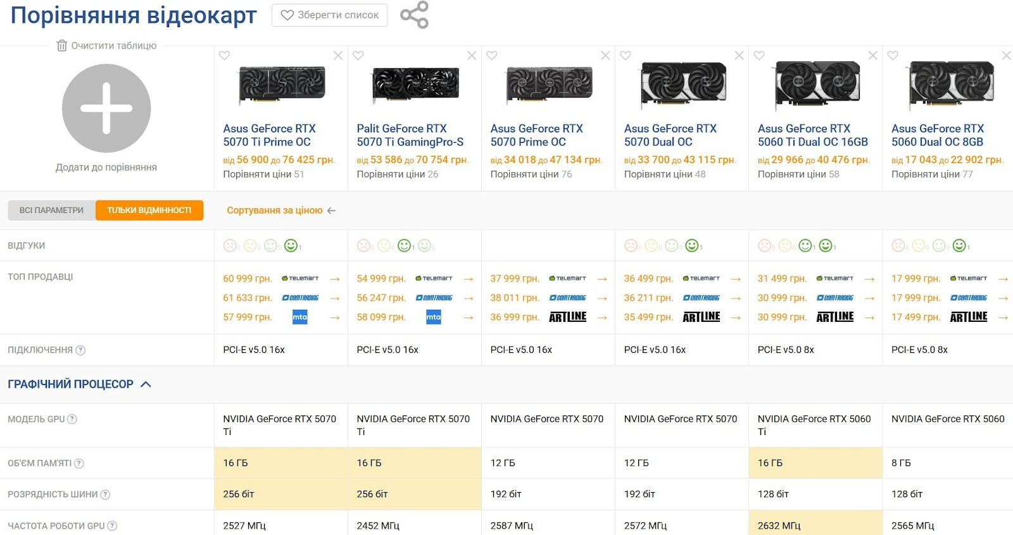
Task: Click the plus circle to add a product
Action: (106, 108)
